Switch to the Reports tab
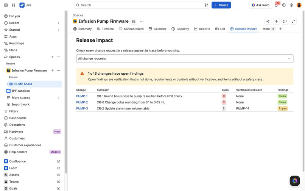This screenshot has width=305, height=191. (x=202, y=29)
